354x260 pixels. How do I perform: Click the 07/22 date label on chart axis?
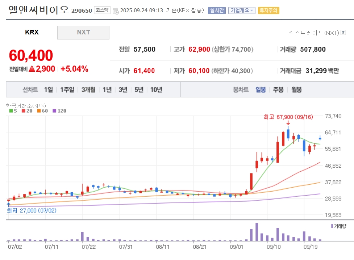tap(89, 247)
